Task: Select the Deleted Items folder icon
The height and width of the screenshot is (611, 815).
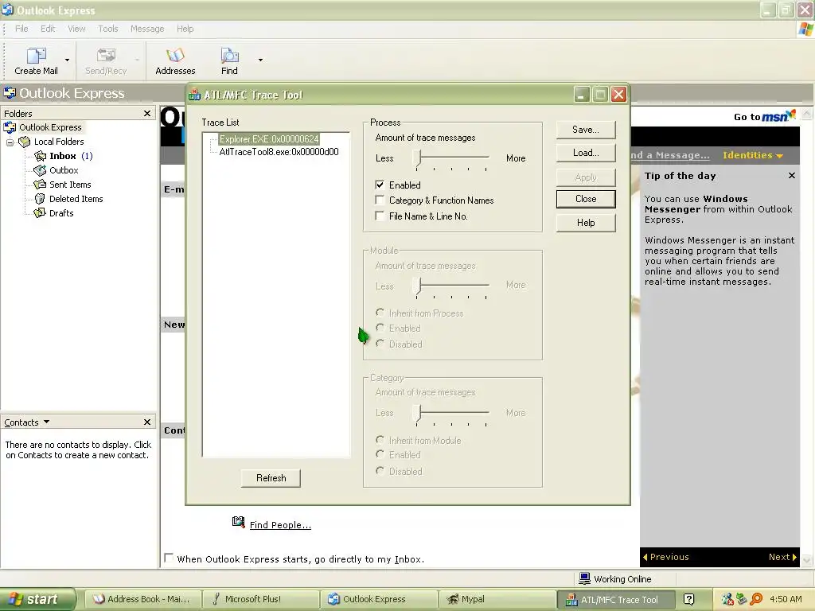Action: pos(40,198)
